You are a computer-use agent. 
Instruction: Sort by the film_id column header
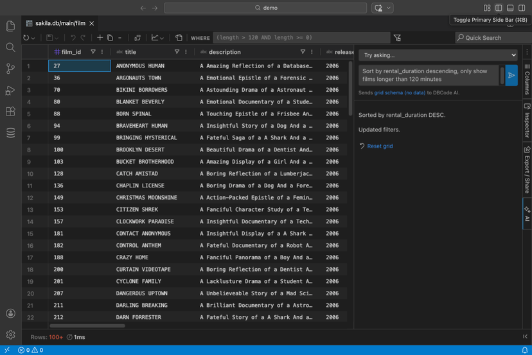click(71, 52)
